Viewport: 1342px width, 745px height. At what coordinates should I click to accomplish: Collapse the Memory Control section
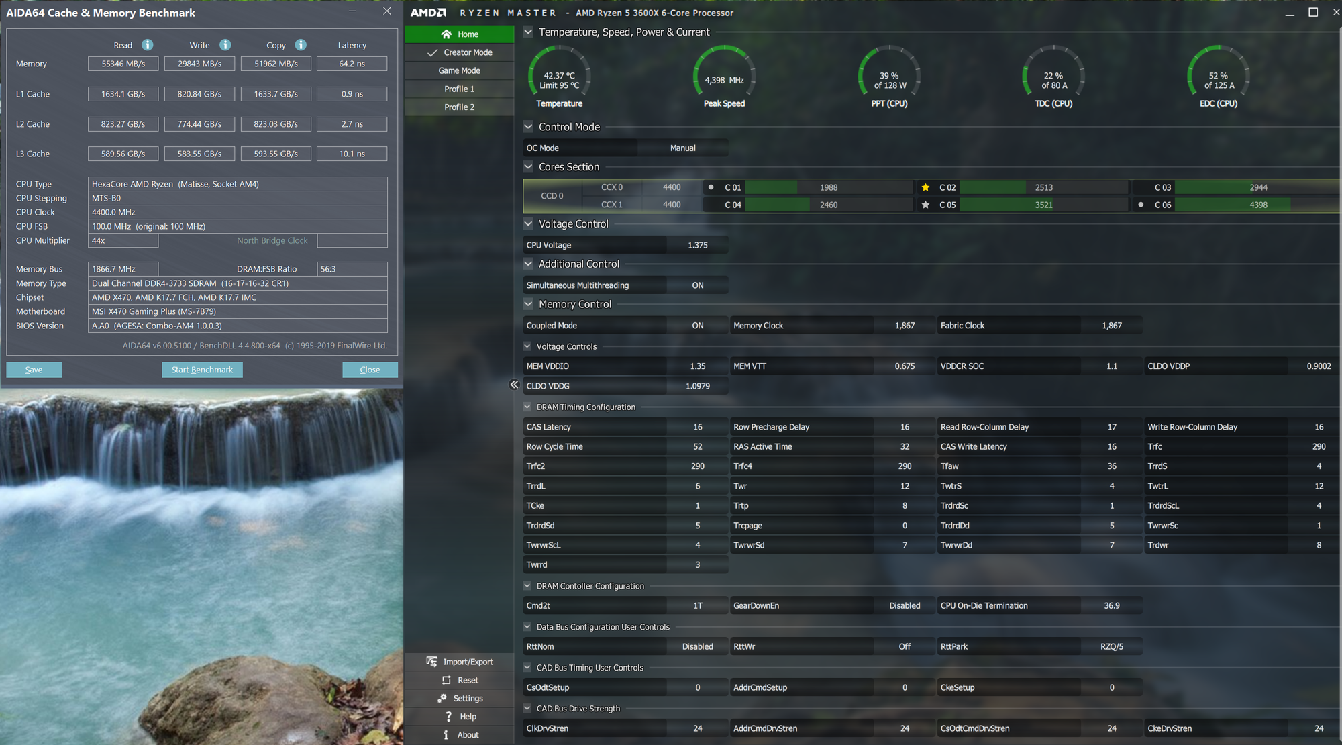pyautogui.click(x=528, y=304)
